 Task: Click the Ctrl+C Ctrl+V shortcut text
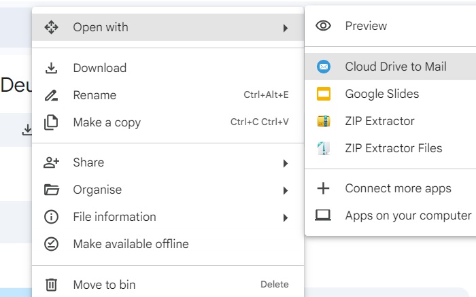pyautogui.click(x=260, y=122)
